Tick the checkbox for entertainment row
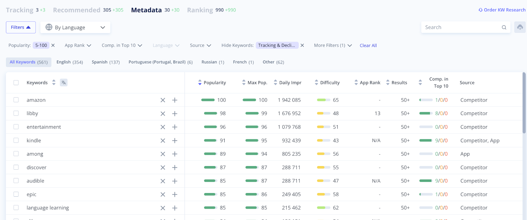The image size is (527, 220). pos(16,127)
